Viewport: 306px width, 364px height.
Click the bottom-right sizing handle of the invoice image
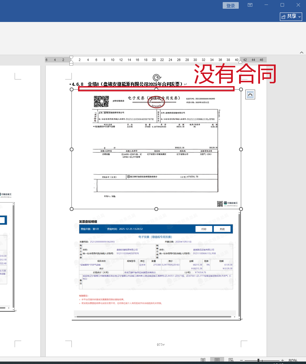coord(241,209)
